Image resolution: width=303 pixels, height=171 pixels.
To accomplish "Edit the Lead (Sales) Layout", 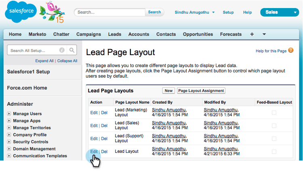I will point(94,126).
